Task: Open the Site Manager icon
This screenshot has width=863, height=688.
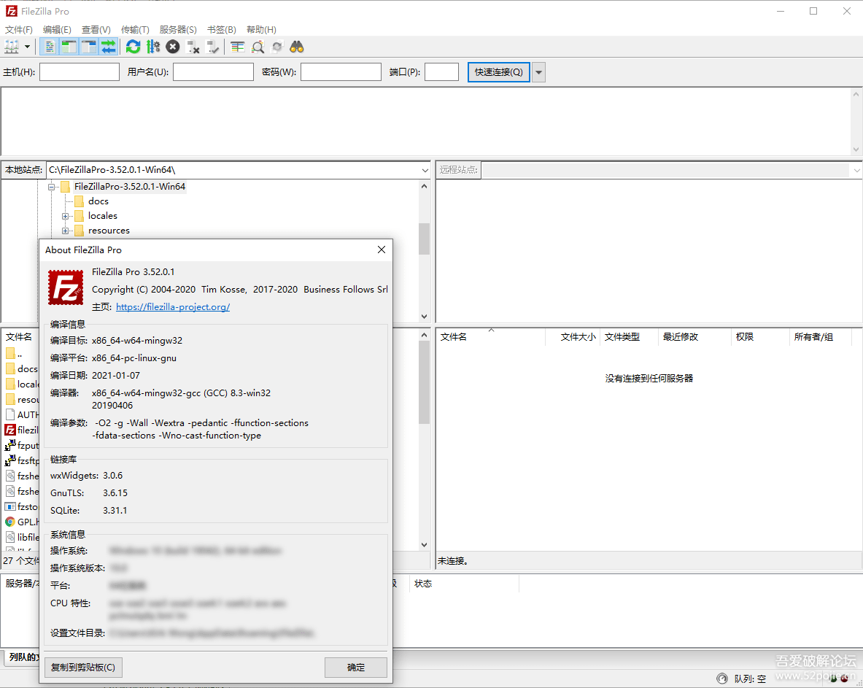Action: (12, 47)
